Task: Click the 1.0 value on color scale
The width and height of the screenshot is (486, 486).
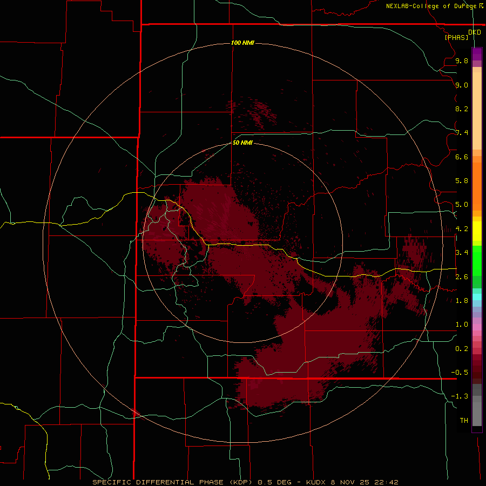Action: tap(462, 325)
